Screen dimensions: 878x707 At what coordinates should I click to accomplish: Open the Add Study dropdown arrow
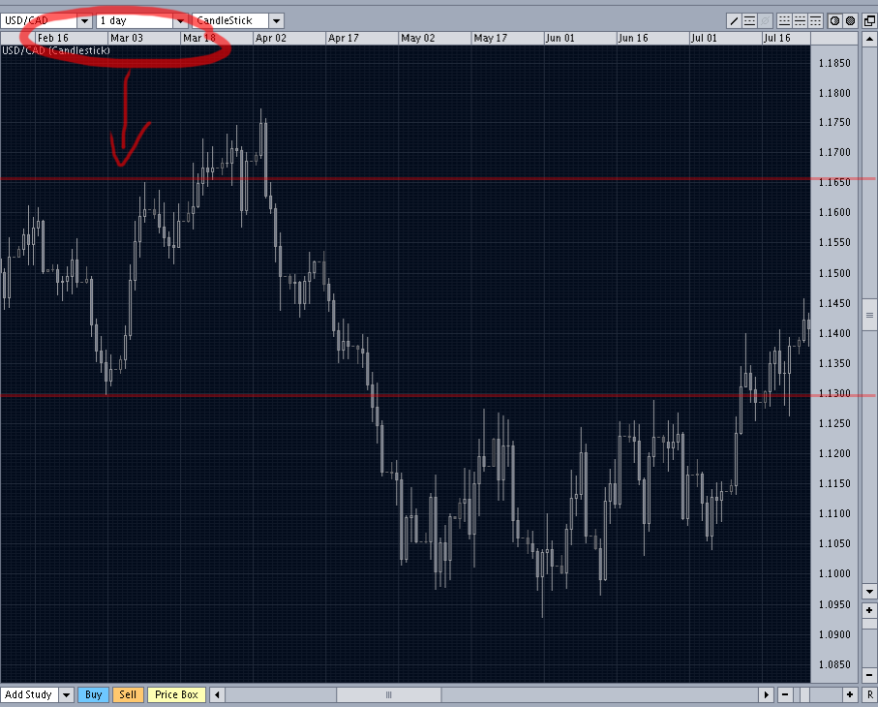point(66,695)
